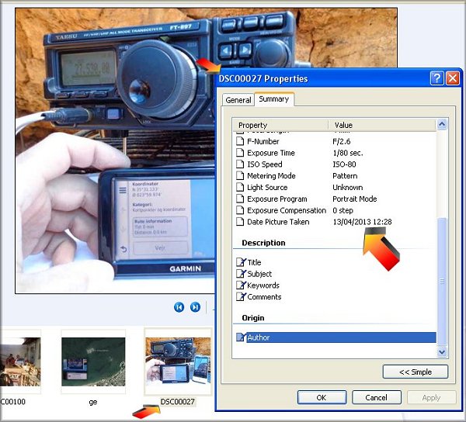Open the DSC00027 thumbnail

click(178, 361)
